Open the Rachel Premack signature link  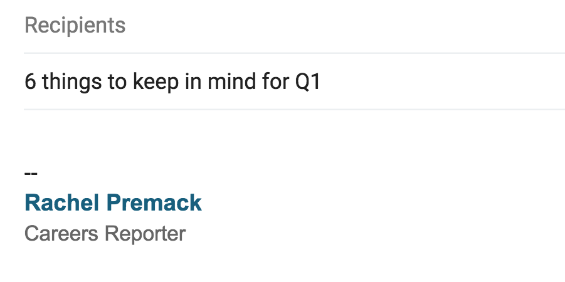click(x=113, y=203)
